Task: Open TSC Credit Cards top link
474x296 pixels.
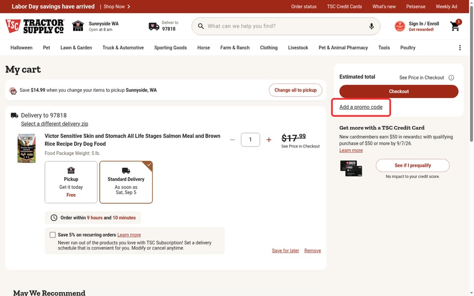Action: click(344, 6)
